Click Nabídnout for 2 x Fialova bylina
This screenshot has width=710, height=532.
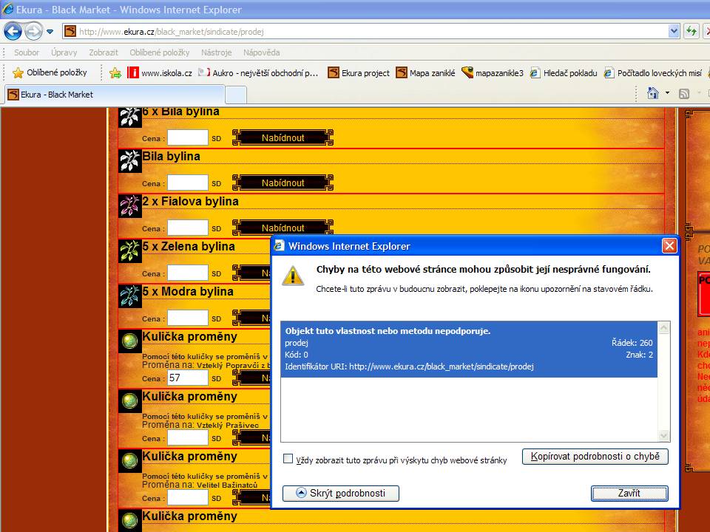[283, 228]
